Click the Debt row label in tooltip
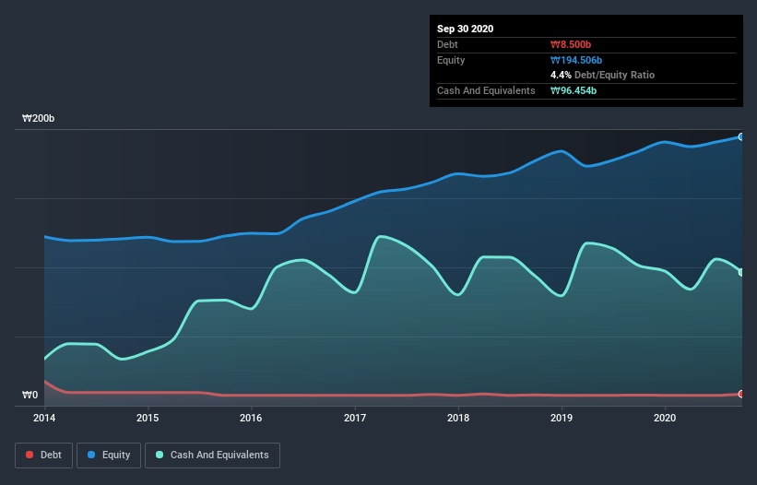 [x=447, y=44]
